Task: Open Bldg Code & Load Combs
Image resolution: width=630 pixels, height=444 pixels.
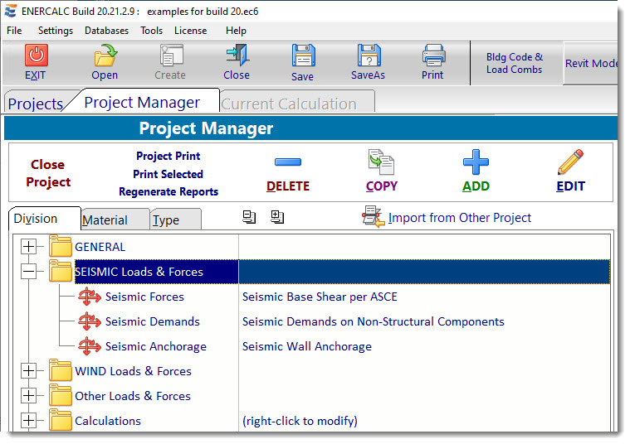Action: 515,63
